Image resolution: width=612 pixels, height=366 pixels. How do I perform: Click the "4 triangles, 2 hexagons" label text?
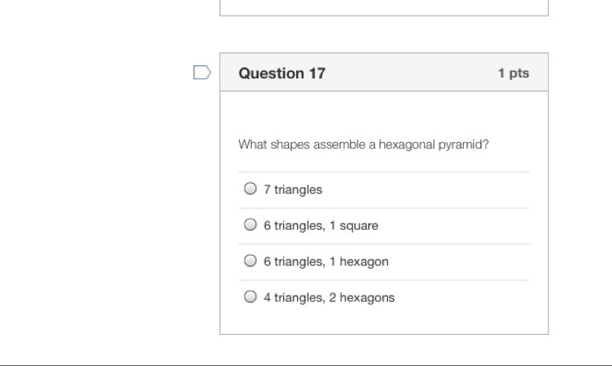click(x=329, y=297)
